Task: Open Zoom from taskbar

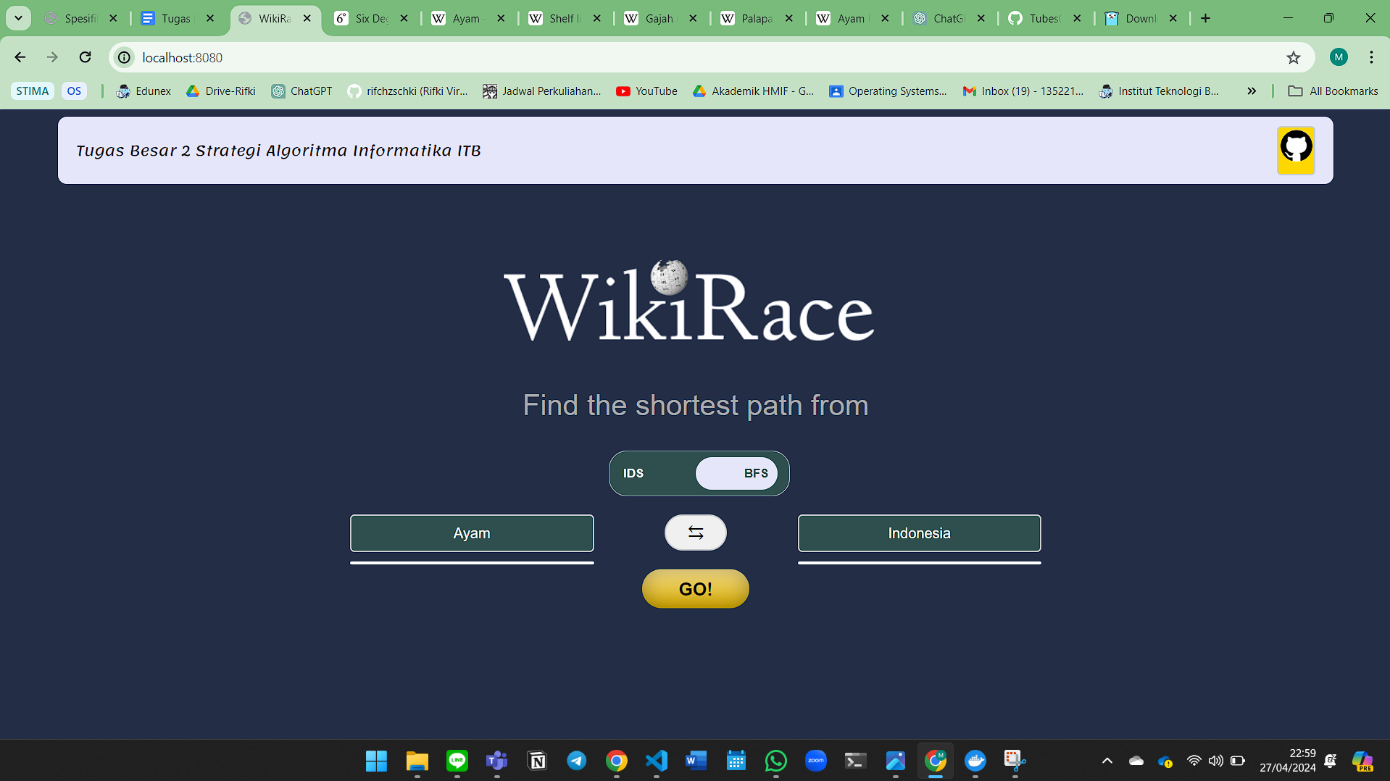Action: [816, 761]
